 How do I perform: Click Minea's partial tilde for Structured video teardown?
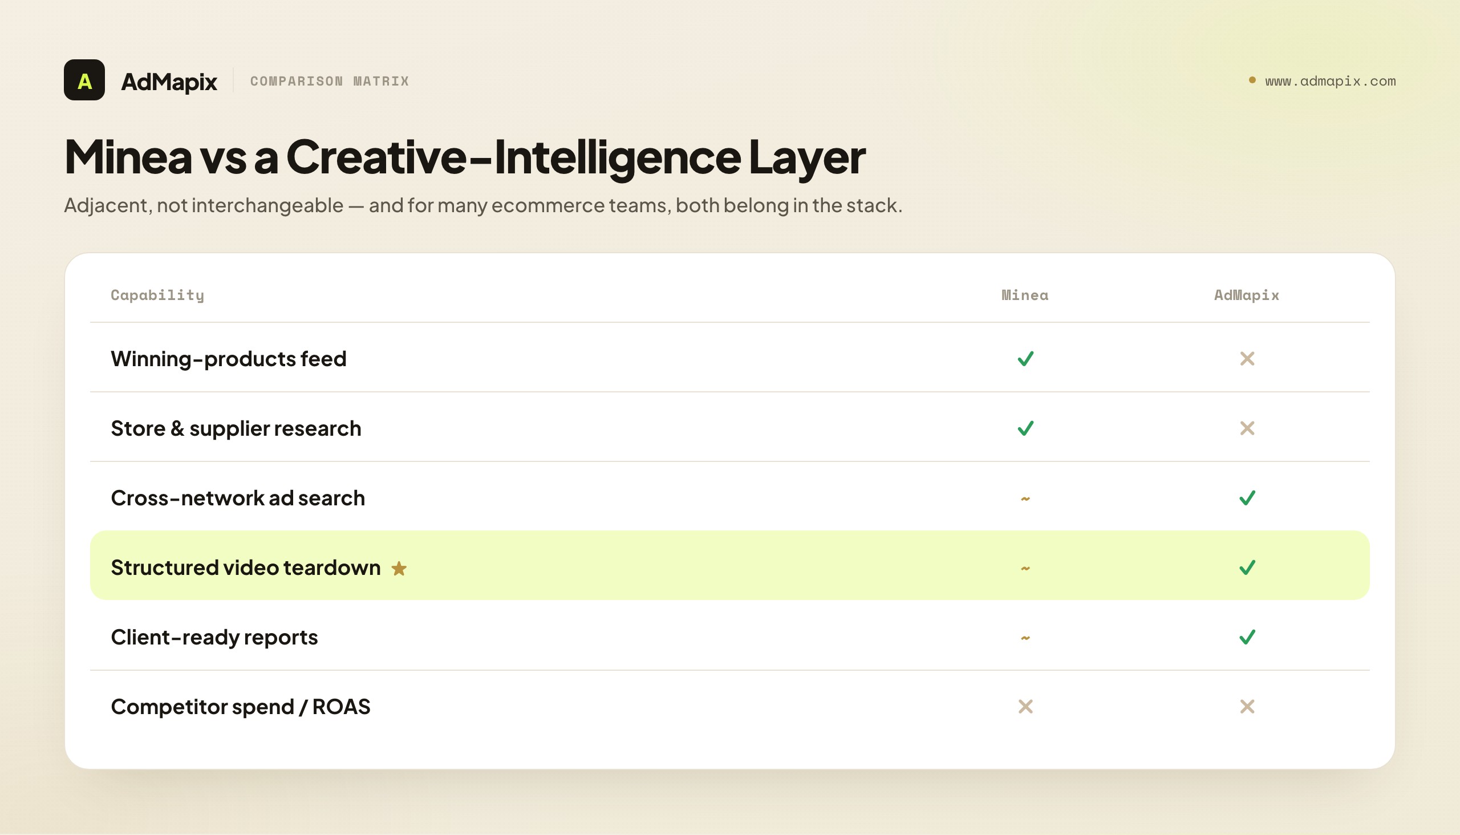[1025, 568]
